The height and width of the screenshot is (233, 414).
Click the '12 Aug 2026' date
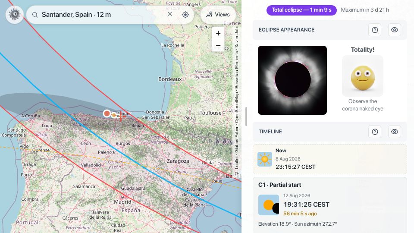(x=297, y=195)
